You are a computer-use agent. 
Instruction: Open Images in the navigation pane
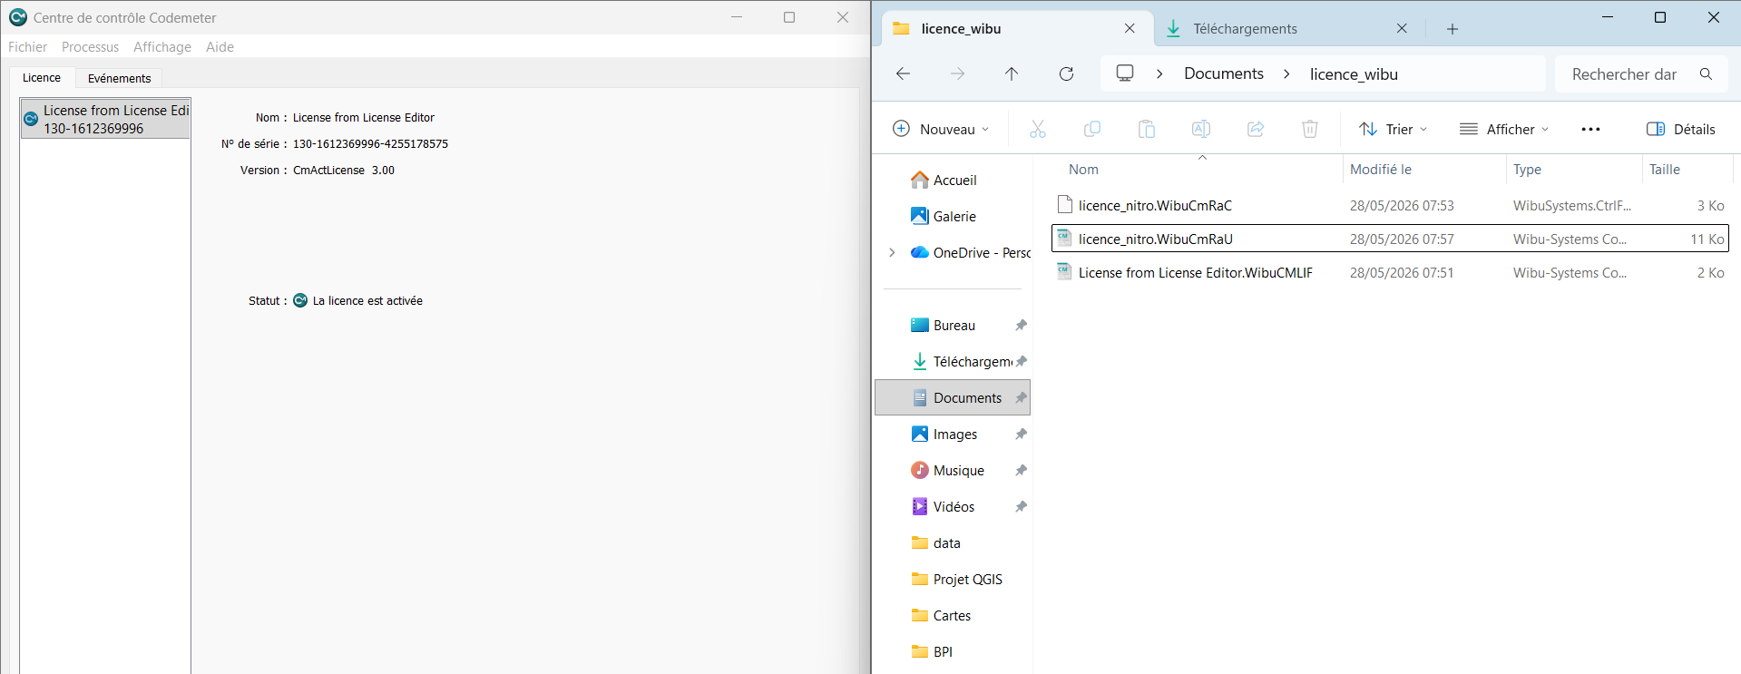tap(944, 434)
